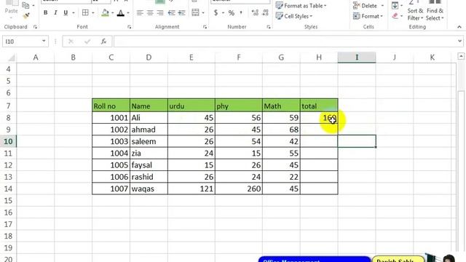466x262 pixels.
Task: Click the Select All corner triangle
Action: pyautogui.click(x=11, y=57)
